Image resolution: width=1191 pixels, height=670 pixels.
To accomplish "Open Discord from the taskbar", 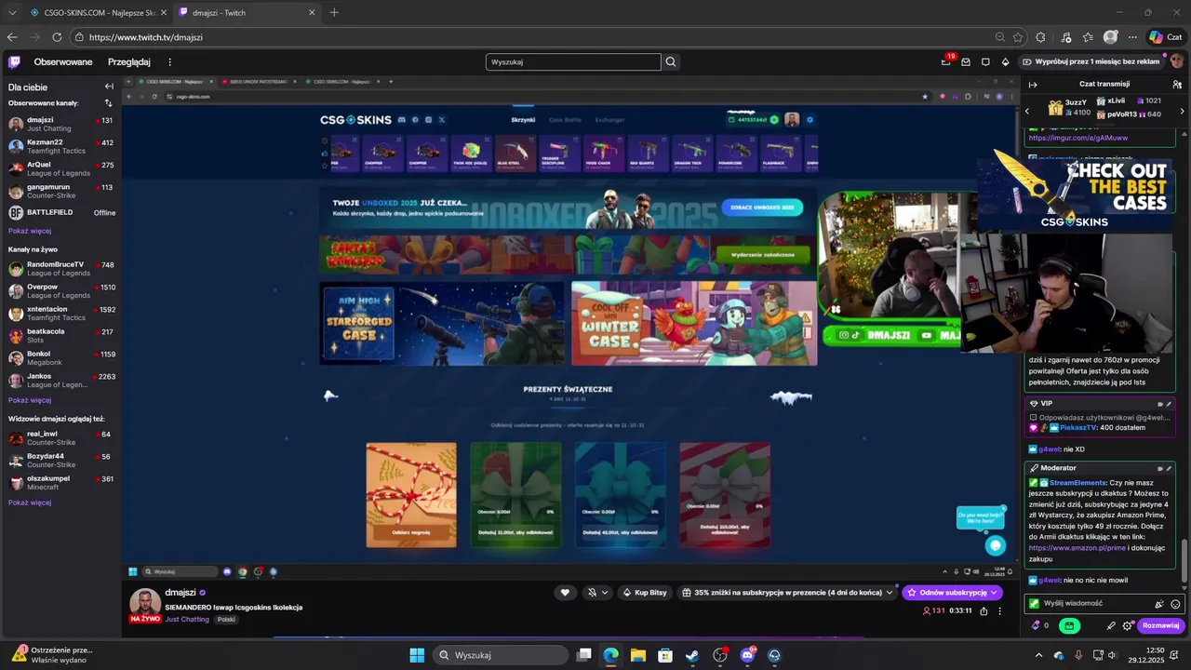I will click(747, 655).
